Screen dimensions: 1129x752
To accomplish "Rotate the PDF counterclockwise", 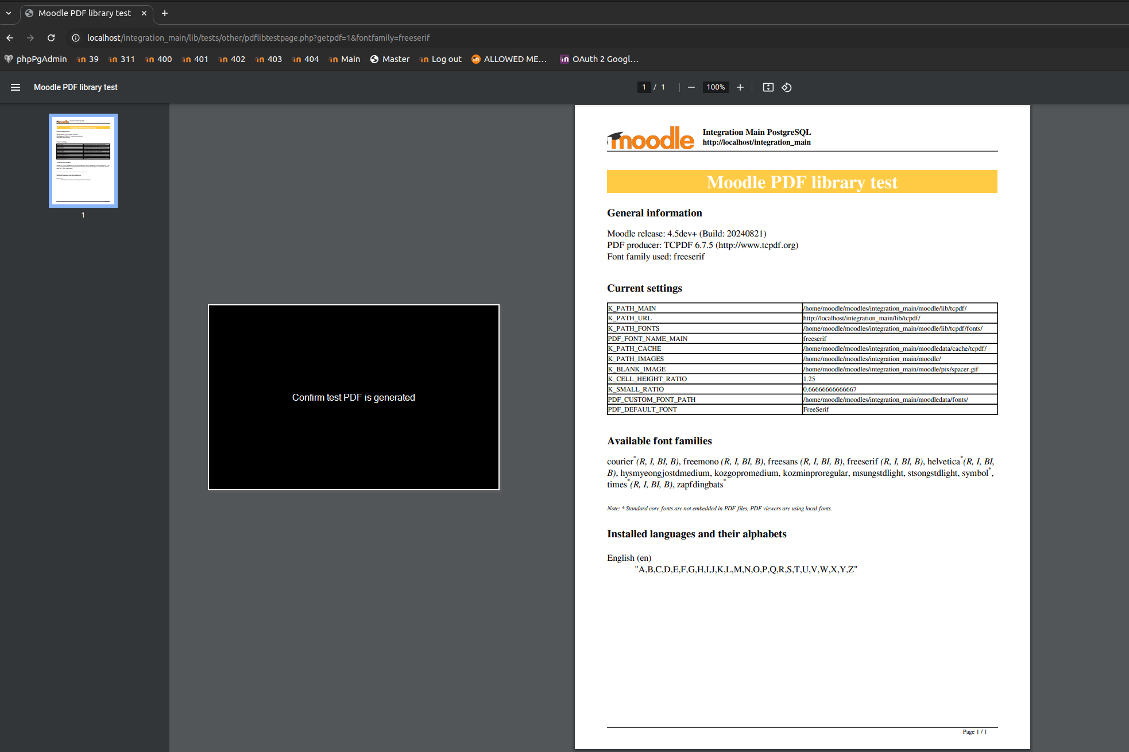I will [x=787, y=87].
